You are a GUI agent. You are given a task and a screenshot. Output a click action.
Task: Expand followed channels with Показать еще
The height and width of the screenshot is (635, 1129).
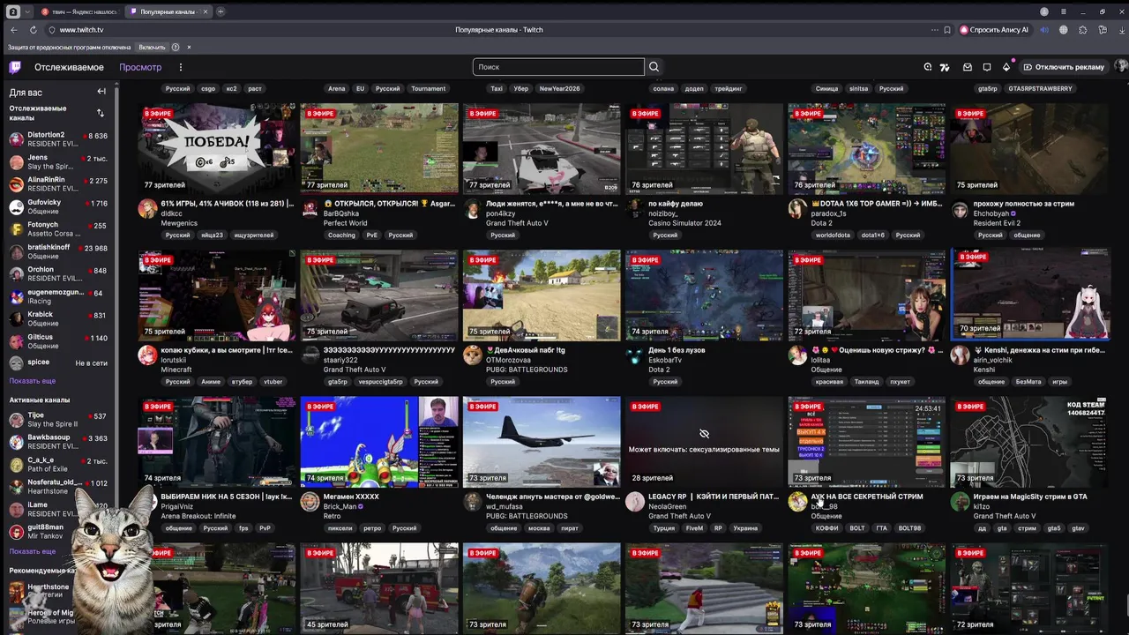click(x=33, y=381)
